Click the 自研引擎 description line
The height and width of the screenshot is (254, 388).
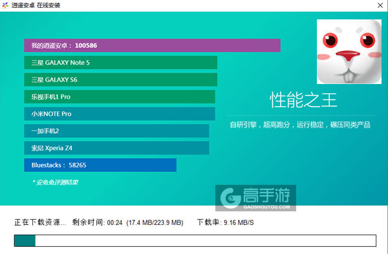[x=300, y=125]
